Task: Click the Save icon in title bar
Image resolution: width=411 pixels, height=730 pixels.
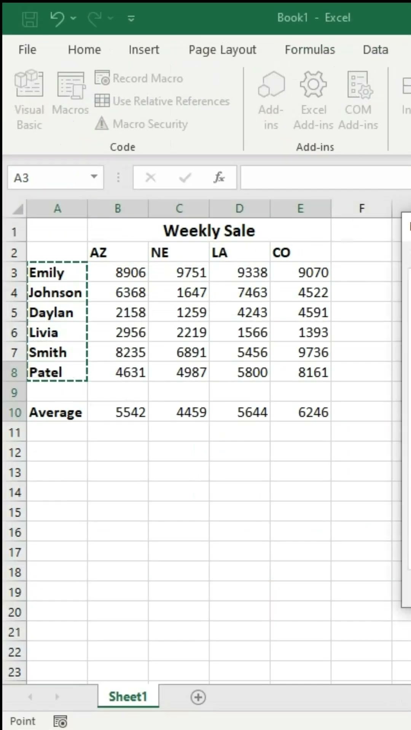Action: [x=30, y=19]
